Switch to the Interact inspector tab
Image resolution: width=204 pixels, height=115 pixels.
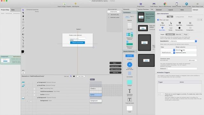point(195,10)
